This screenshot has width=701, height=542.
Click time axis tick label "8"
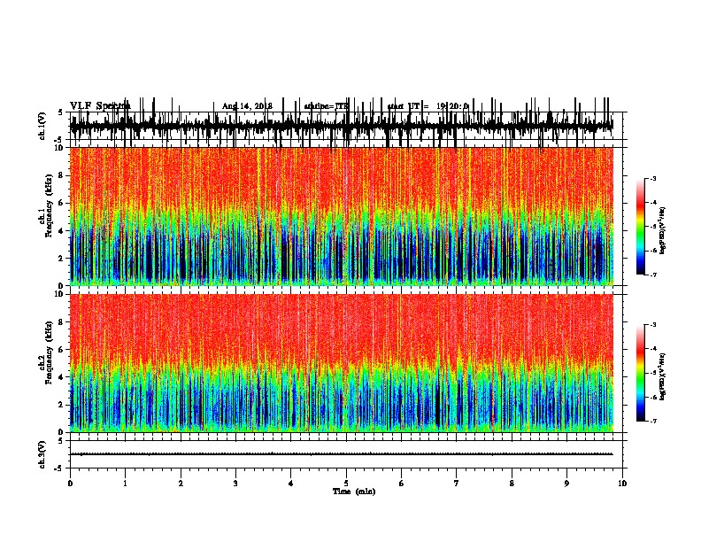click(x=512, y=484)
